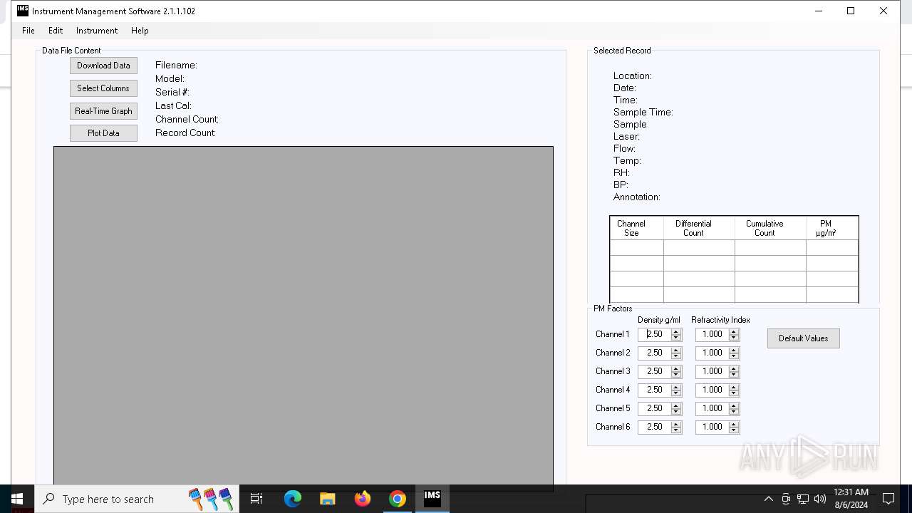Focus Channel 2 density field

[654, 353]
